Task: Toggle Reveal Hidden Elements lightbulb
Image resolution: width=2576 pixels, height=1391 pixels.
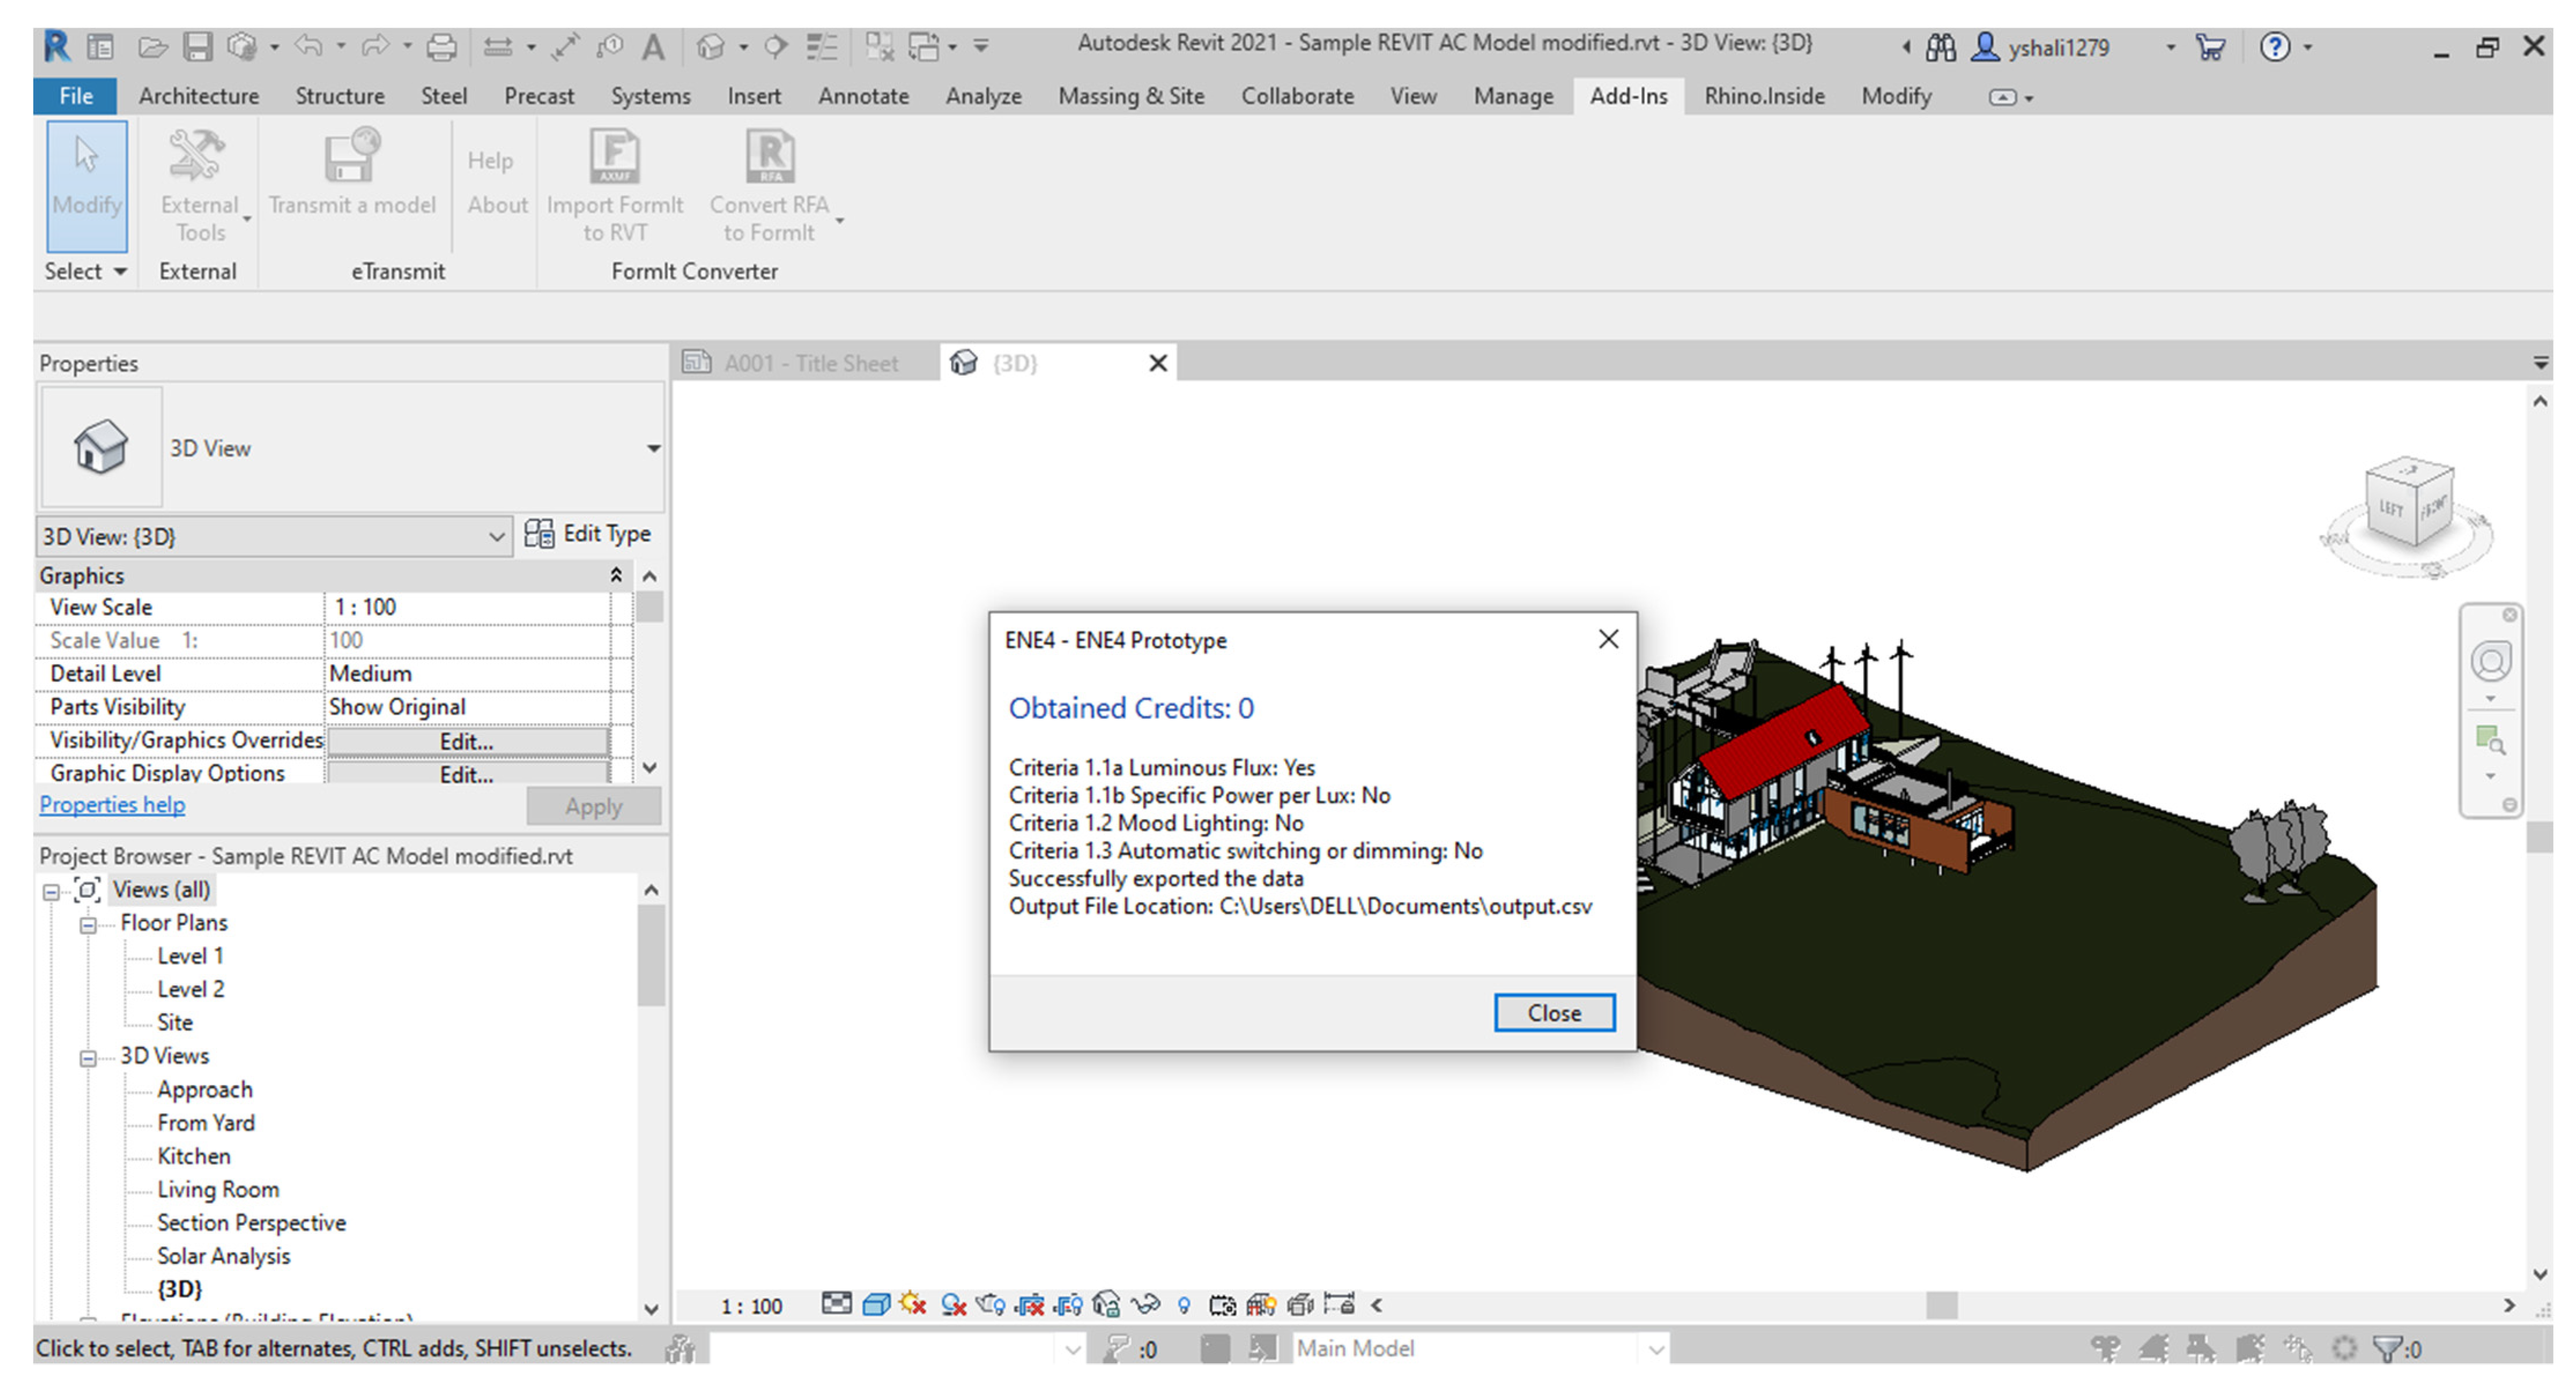Action: (1184, 1305)
